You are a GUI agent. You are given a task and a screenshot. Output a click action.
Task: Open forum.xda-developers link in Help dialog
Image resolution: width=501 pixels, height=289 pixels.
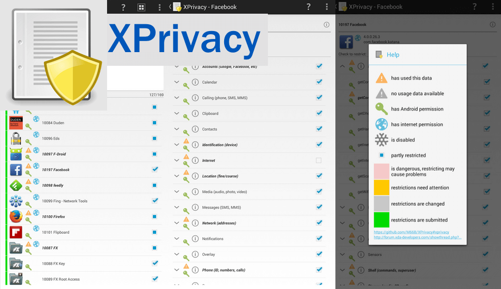(418, 237)
